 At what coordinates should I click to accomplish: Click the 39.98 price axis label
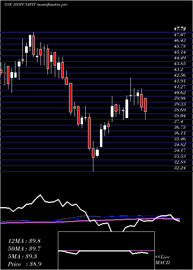click(180, 98)
